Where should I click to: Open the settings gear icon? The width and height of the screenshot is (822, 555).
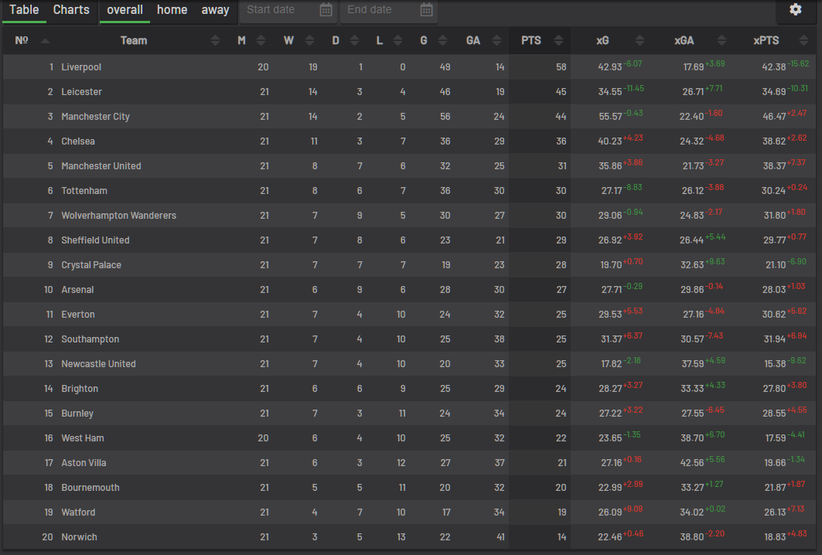click(795, 9)
